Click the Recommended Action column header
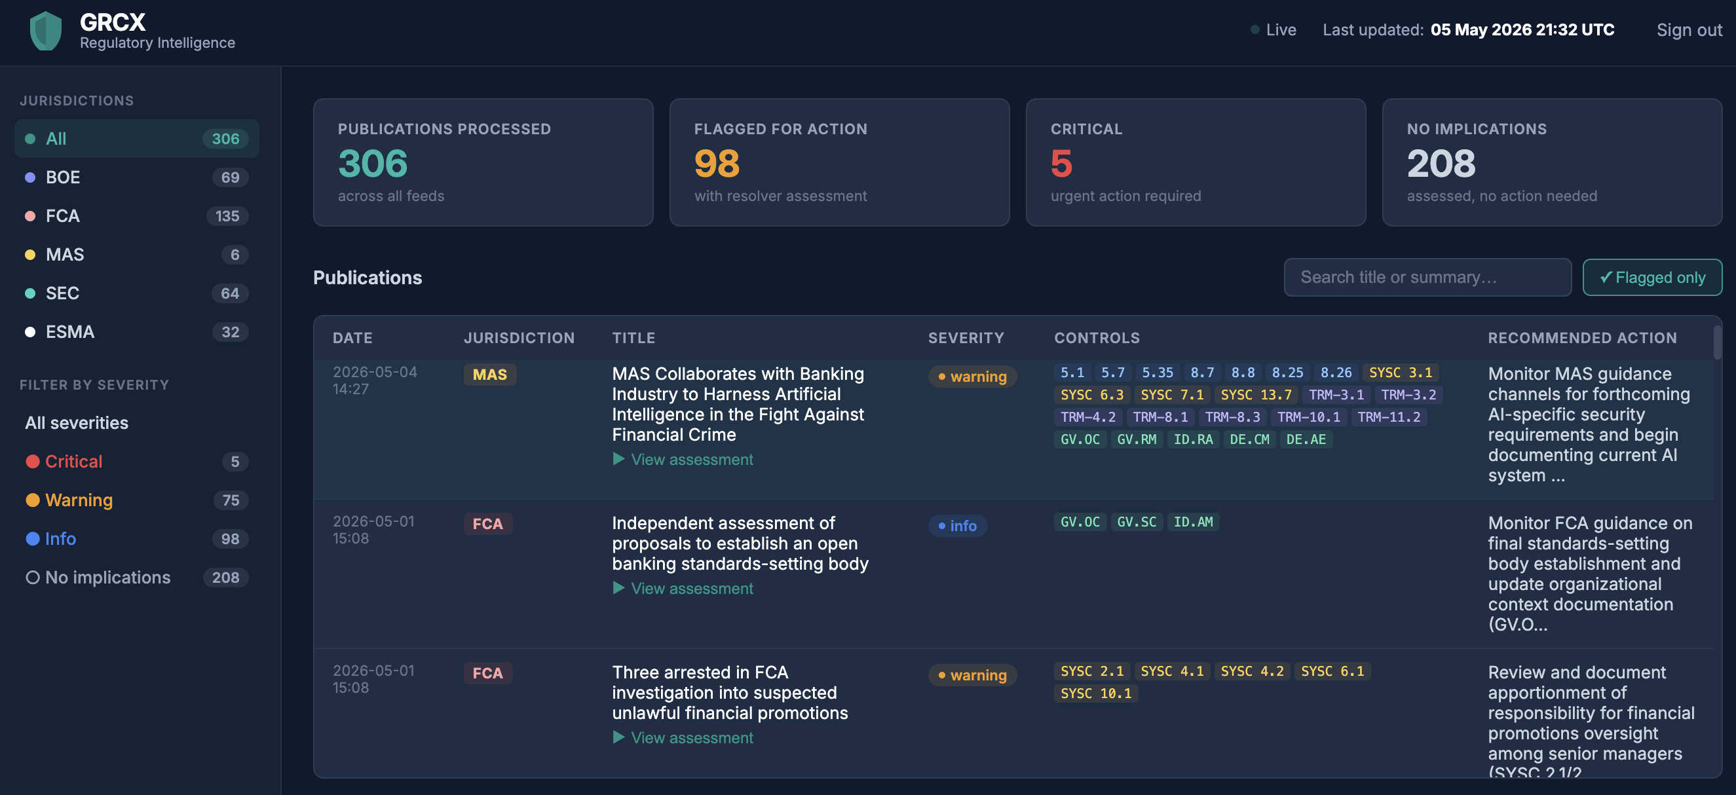This screenshot has height=795, width=1736. pyautogui.click(x=1582, y=338)
